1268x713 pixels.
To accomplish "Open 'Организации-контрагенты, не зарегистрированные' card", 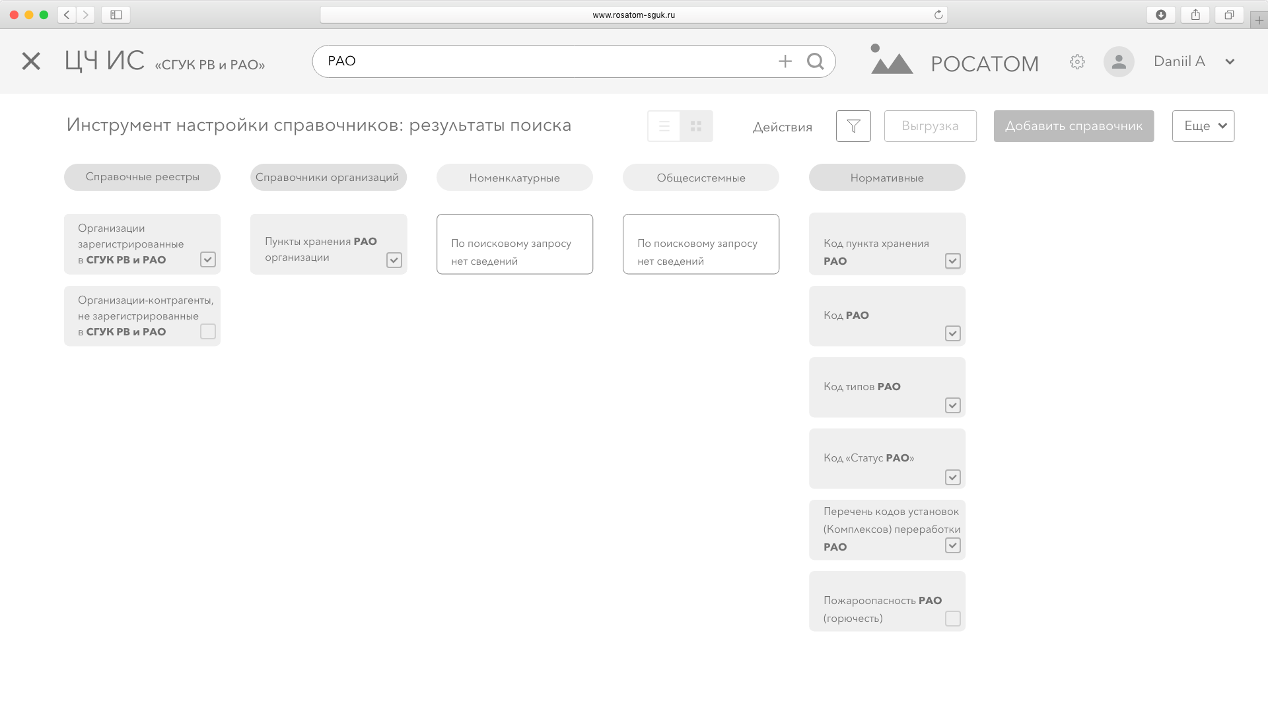I will (x=142, y=316).
